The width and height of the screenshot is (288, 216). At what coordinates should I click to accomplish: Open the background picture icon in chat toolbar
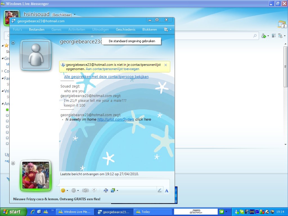point(113,190)
